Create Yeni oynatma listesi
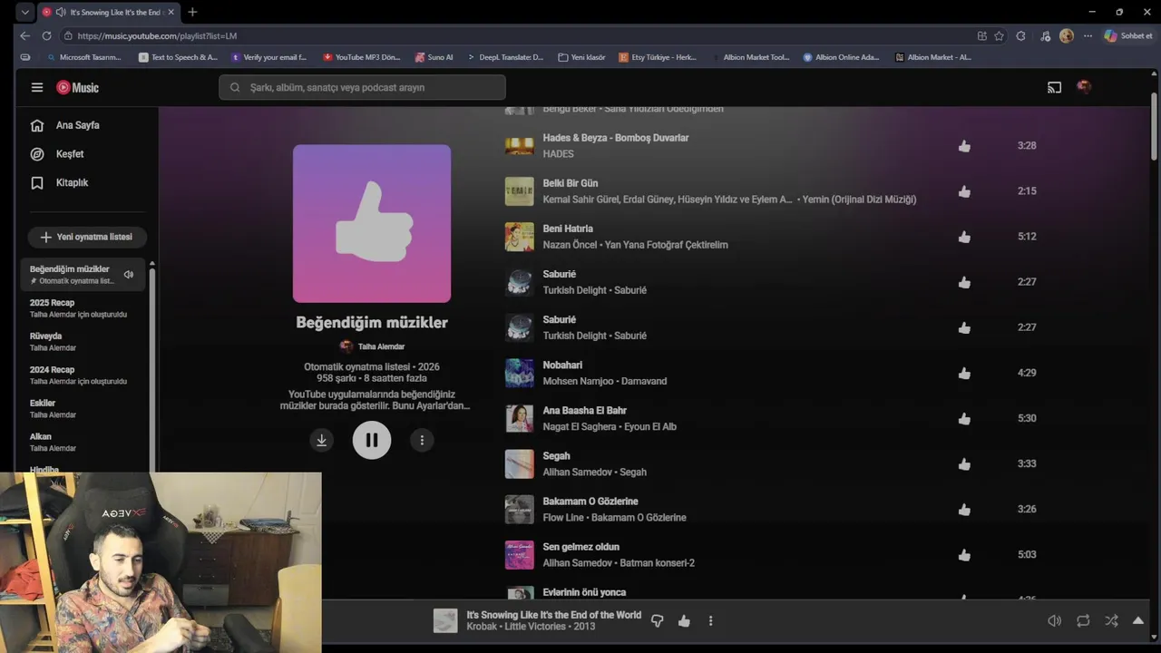1161x653 pixels. (87, 237)
